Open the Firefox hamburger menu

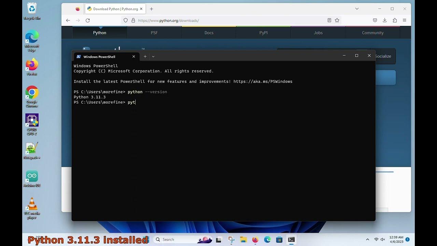click(405, 20)
